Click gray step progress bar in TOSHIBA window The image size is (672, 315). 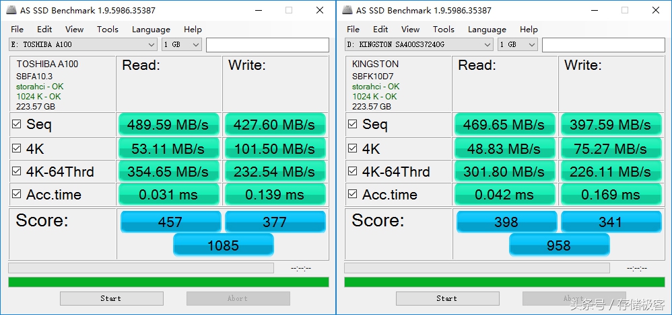tap(141, 268)
